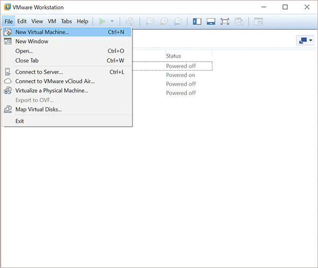Open the Tabs menu
318x268 pixels.
[x=67, y=21]
